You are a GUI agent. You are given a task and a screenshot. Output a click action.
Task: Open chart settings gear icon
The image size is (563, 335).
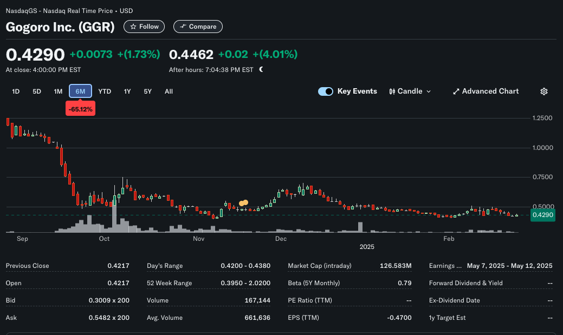[x=544, y=91]
